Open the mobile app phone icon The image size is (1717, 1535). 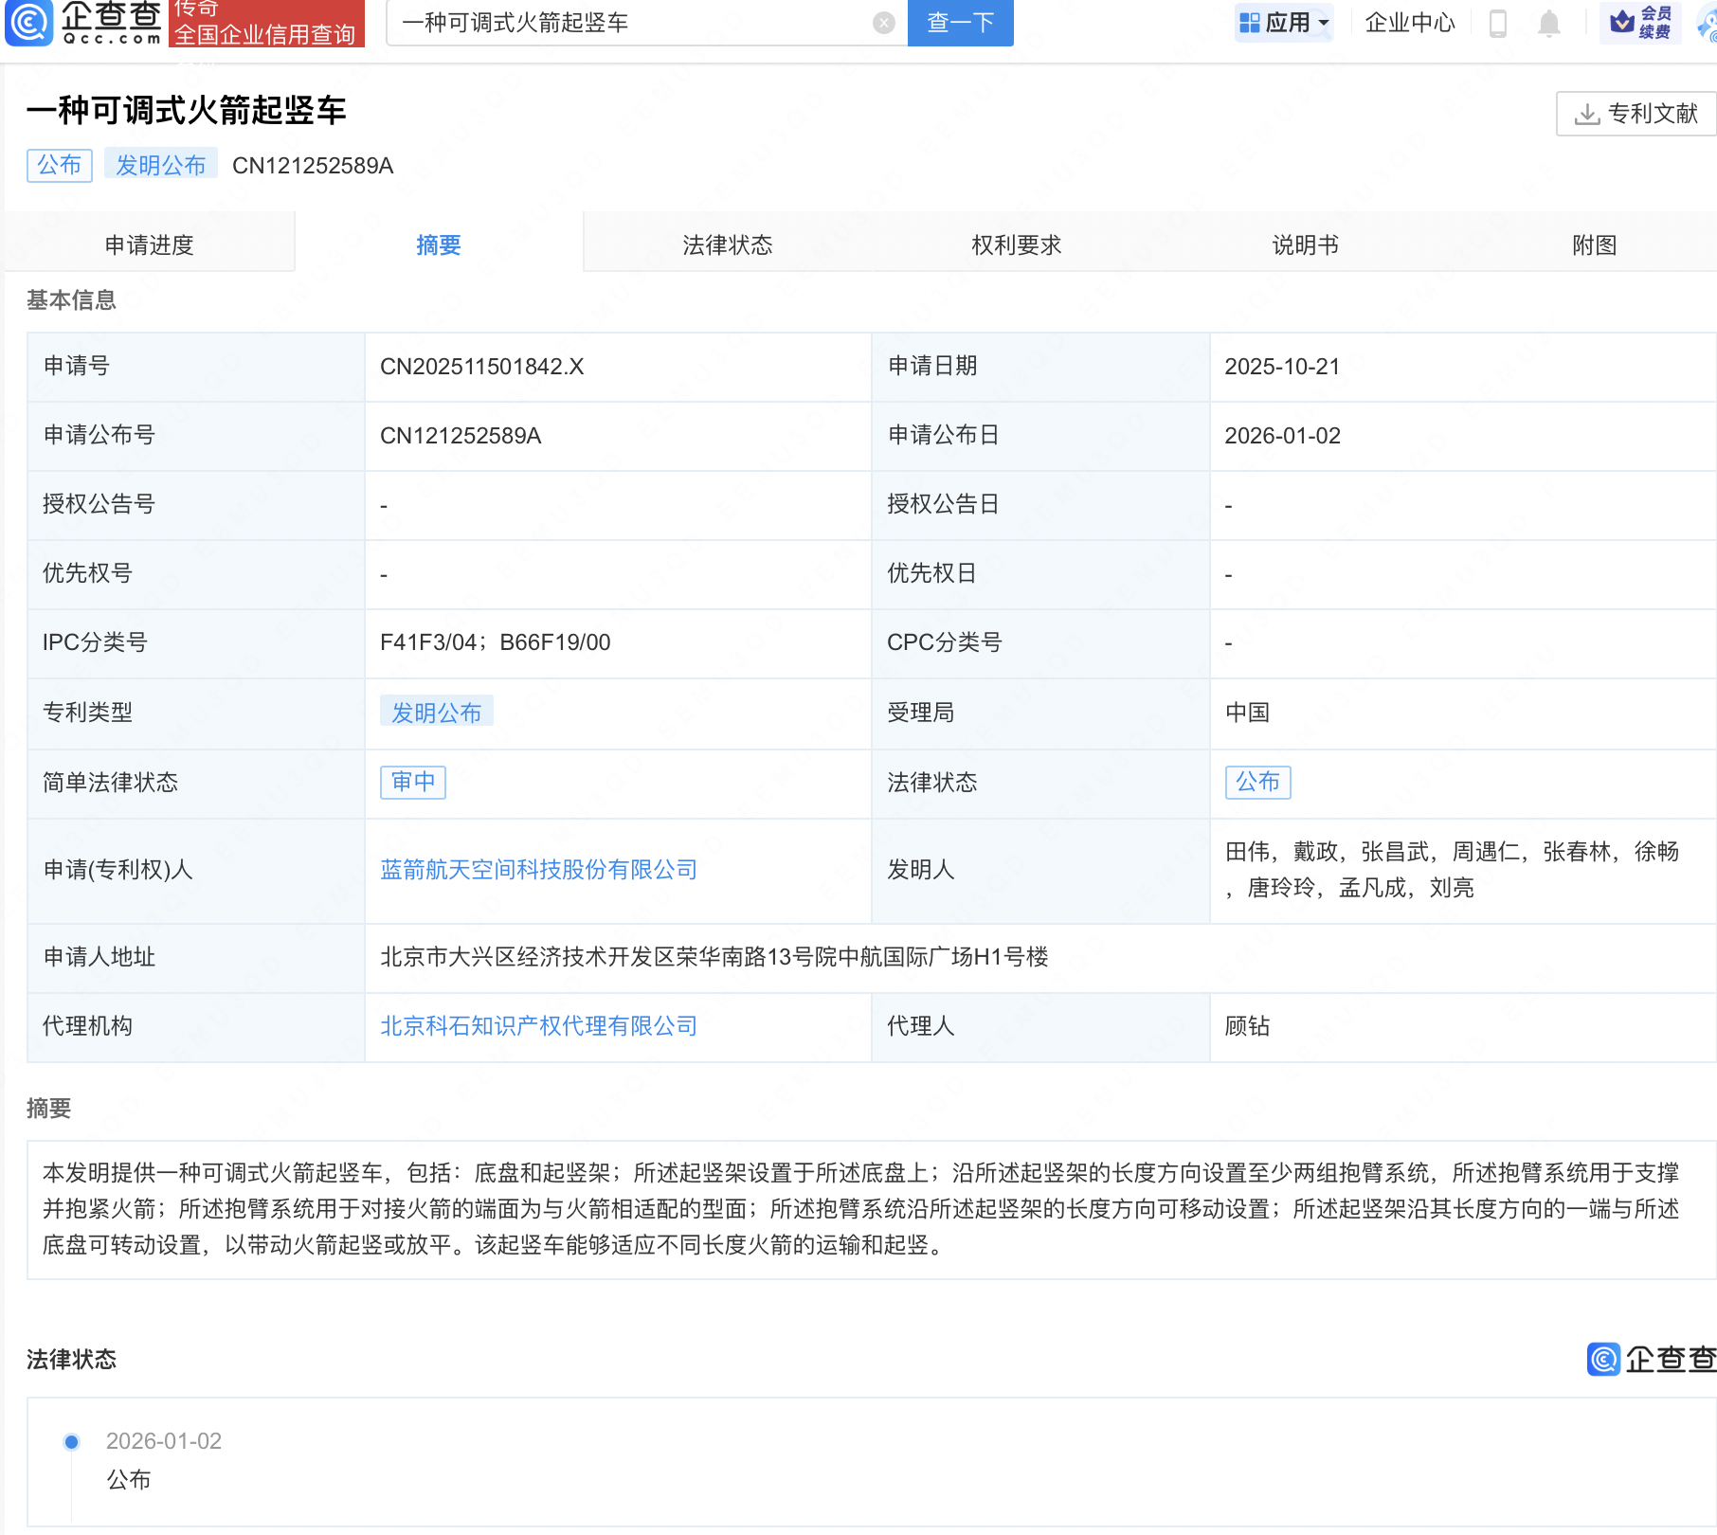click(x=1497, y=23)
